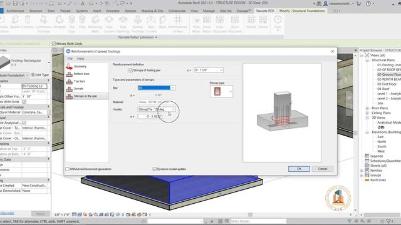Switch to Architecture ribbon tab
The image size is (401, 225).
[15, 11]
